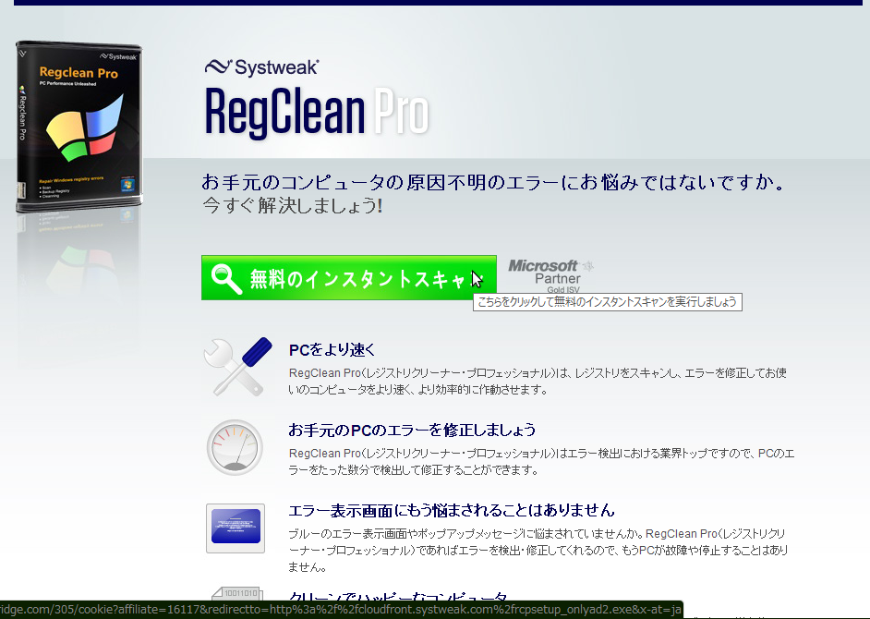Click the green free instant scan button
The image size is (870, 619).
click(x=348, y=277)
